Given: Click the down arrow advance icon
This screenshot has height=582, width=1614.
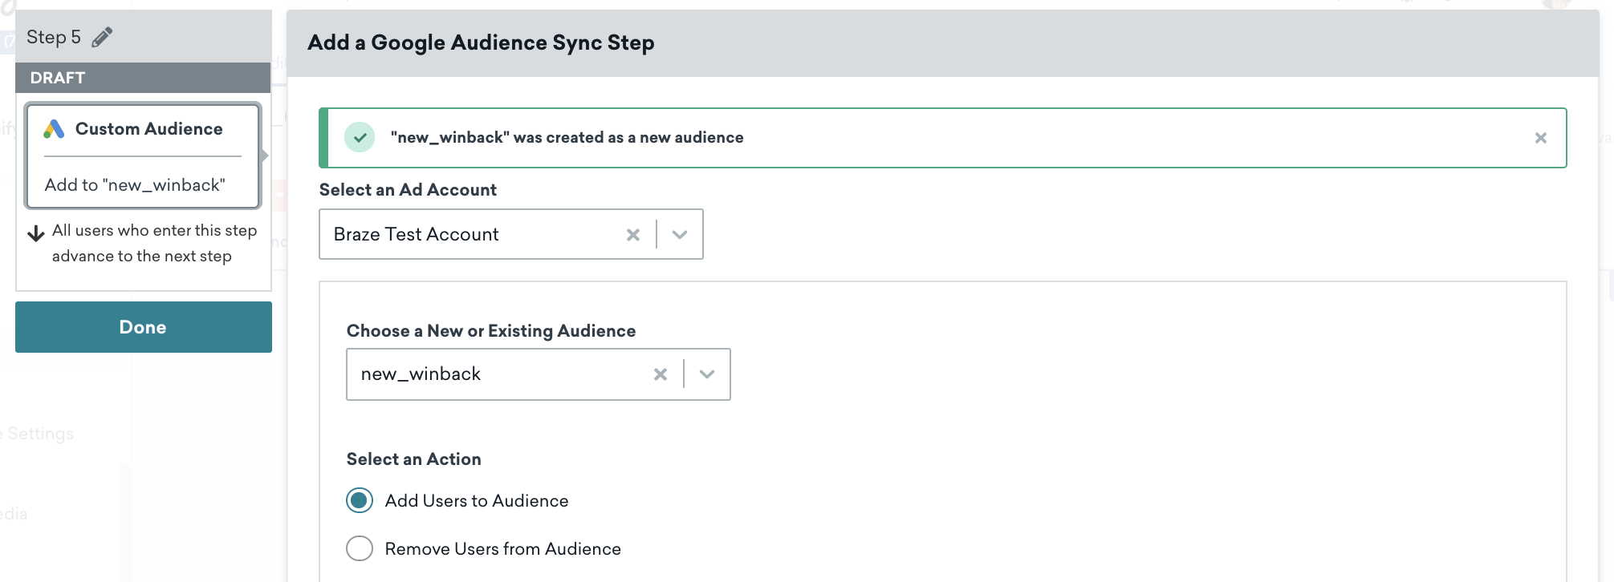Looking at the screenshot, I should click(x=36, y=233).
